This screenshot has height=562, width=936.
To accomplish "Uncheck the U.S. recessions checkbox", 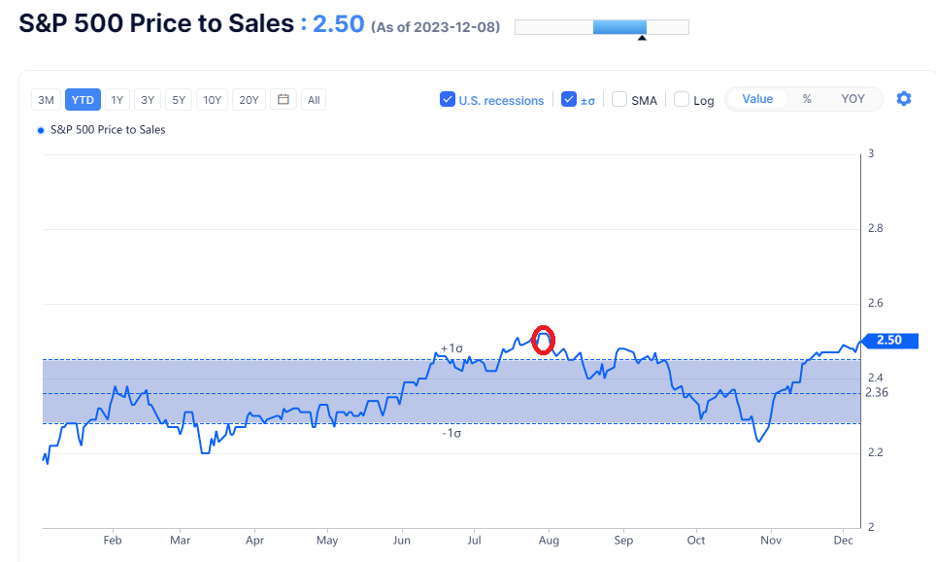I will pyautogui.click(x=448, y=99).
